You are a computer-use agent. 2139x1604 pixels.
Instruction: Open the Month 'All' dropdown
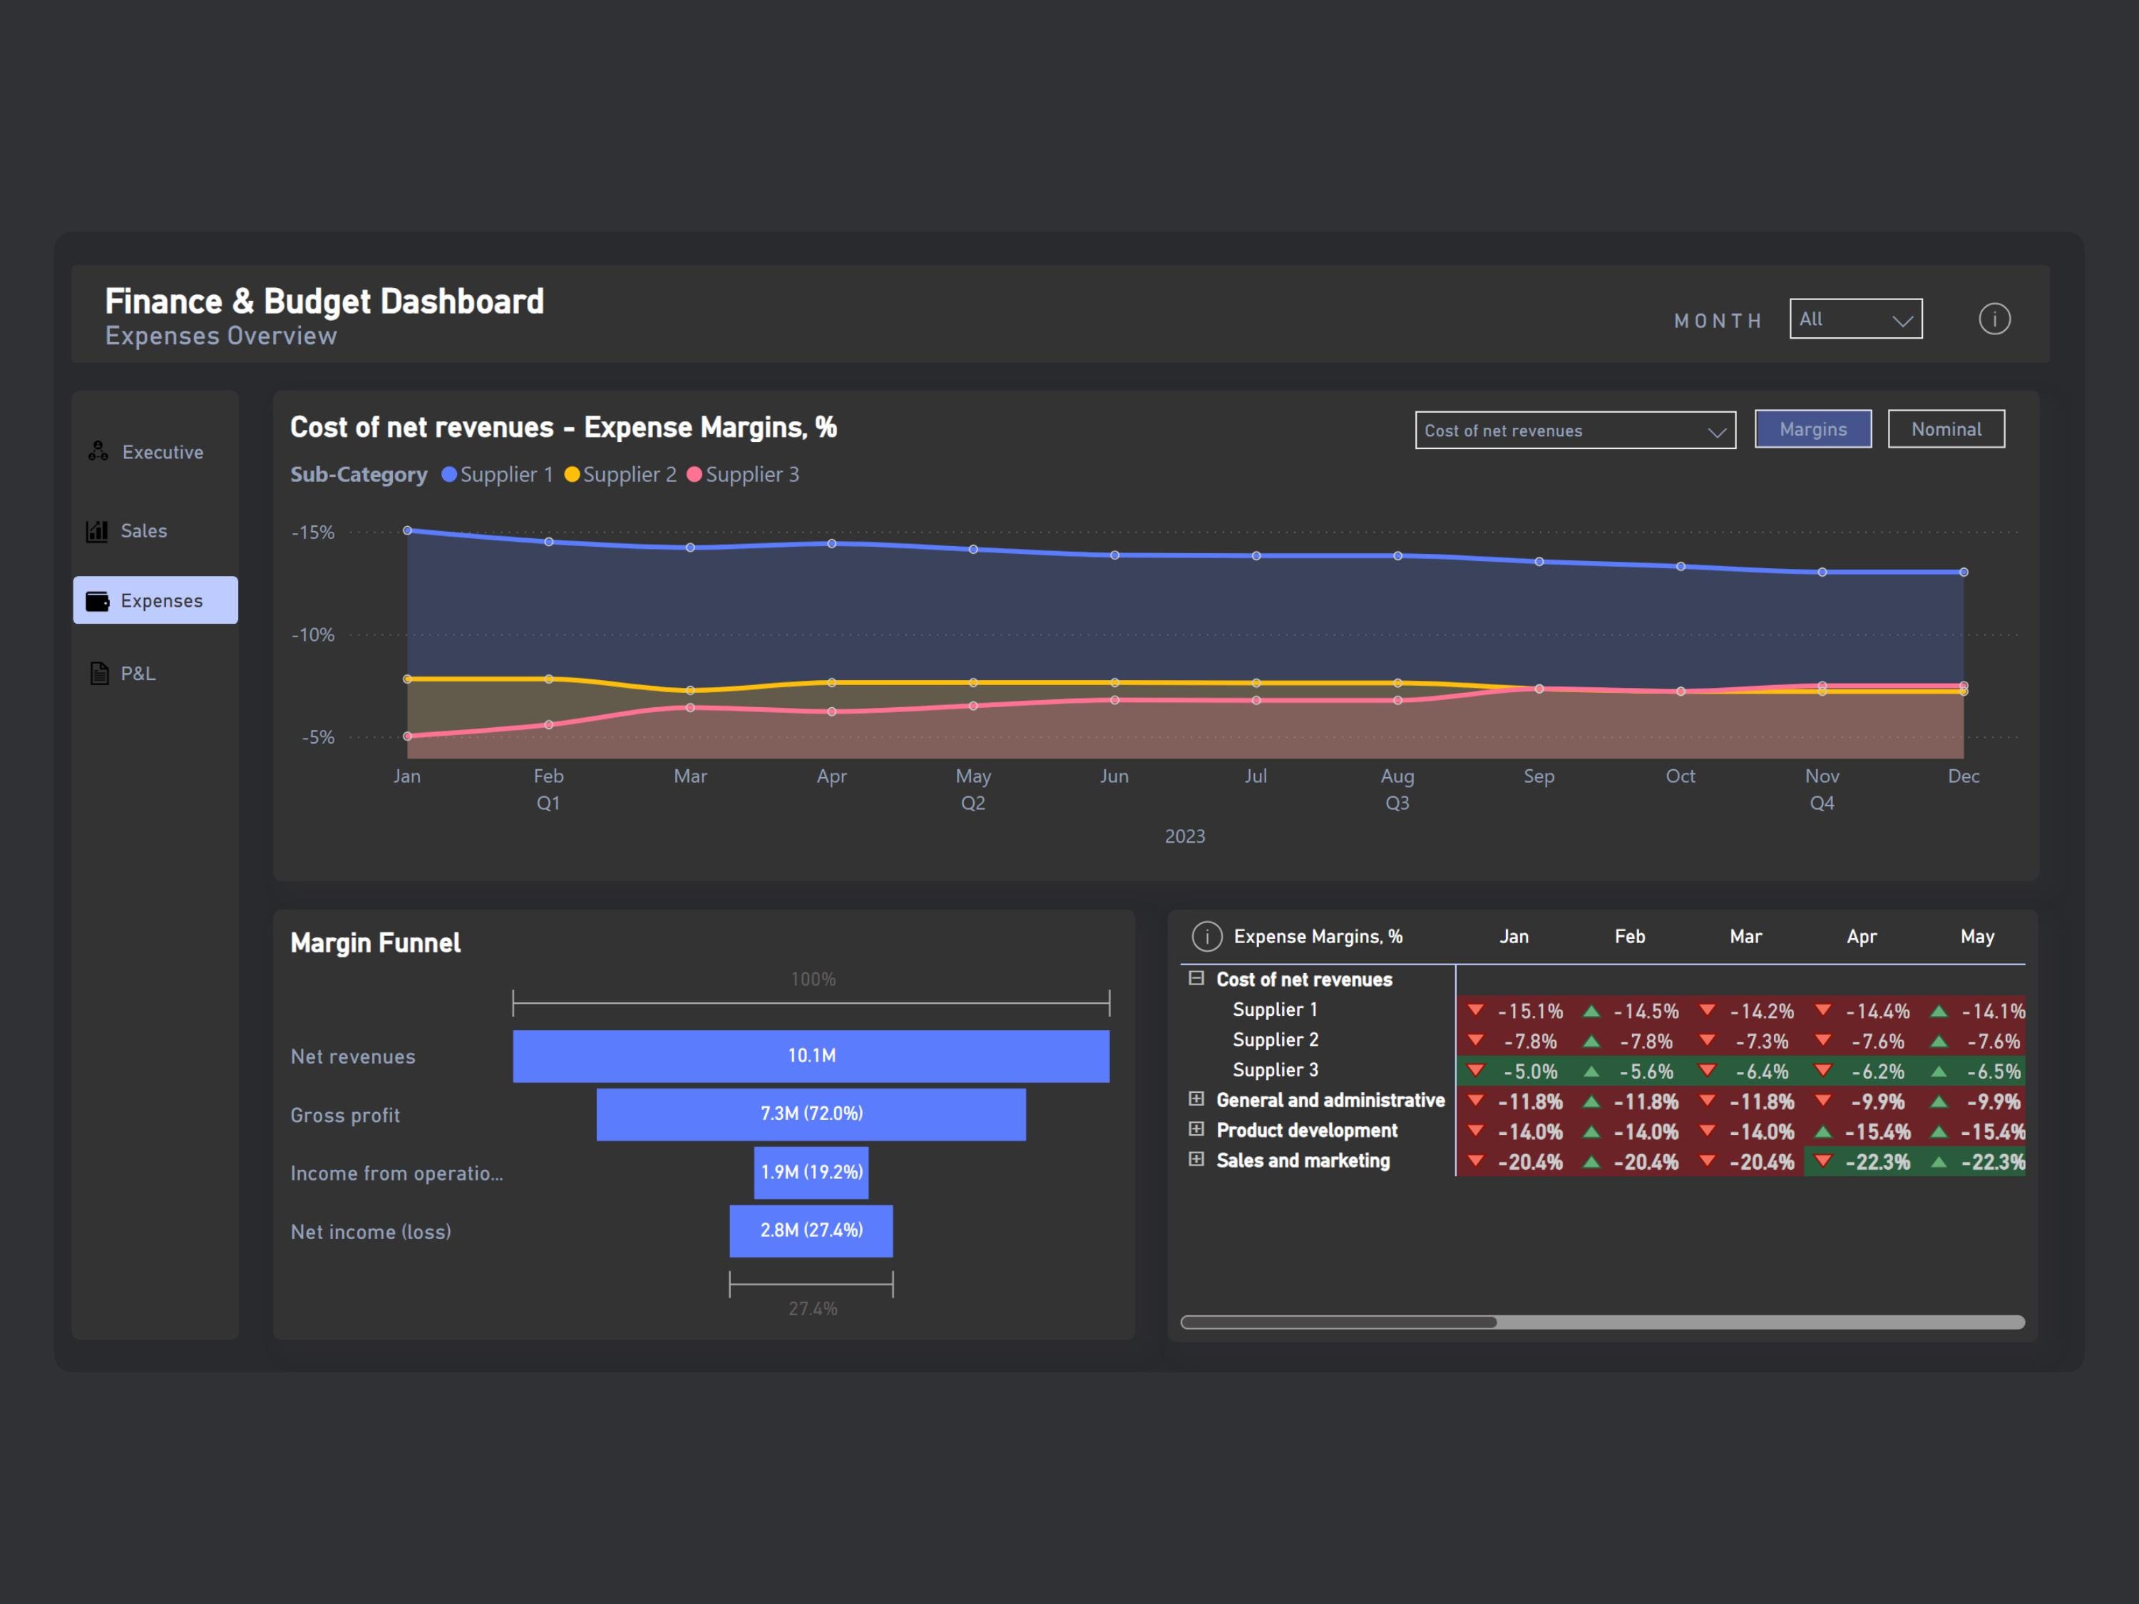1856,318
